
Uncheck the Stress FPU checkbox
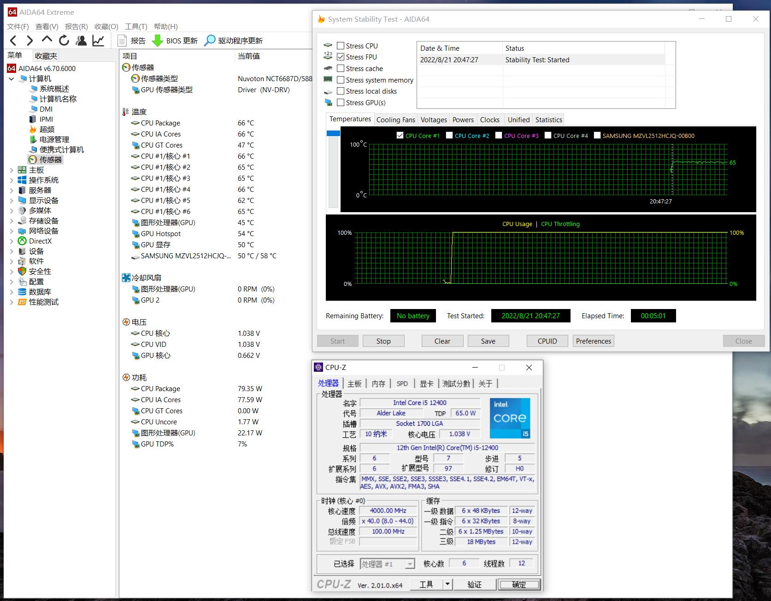pos(341,57)
